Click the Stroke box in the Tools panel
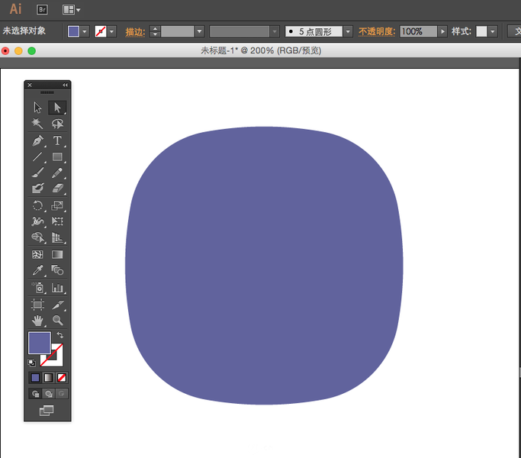Viewport: 521px width, 458px height. coord(56,360)
